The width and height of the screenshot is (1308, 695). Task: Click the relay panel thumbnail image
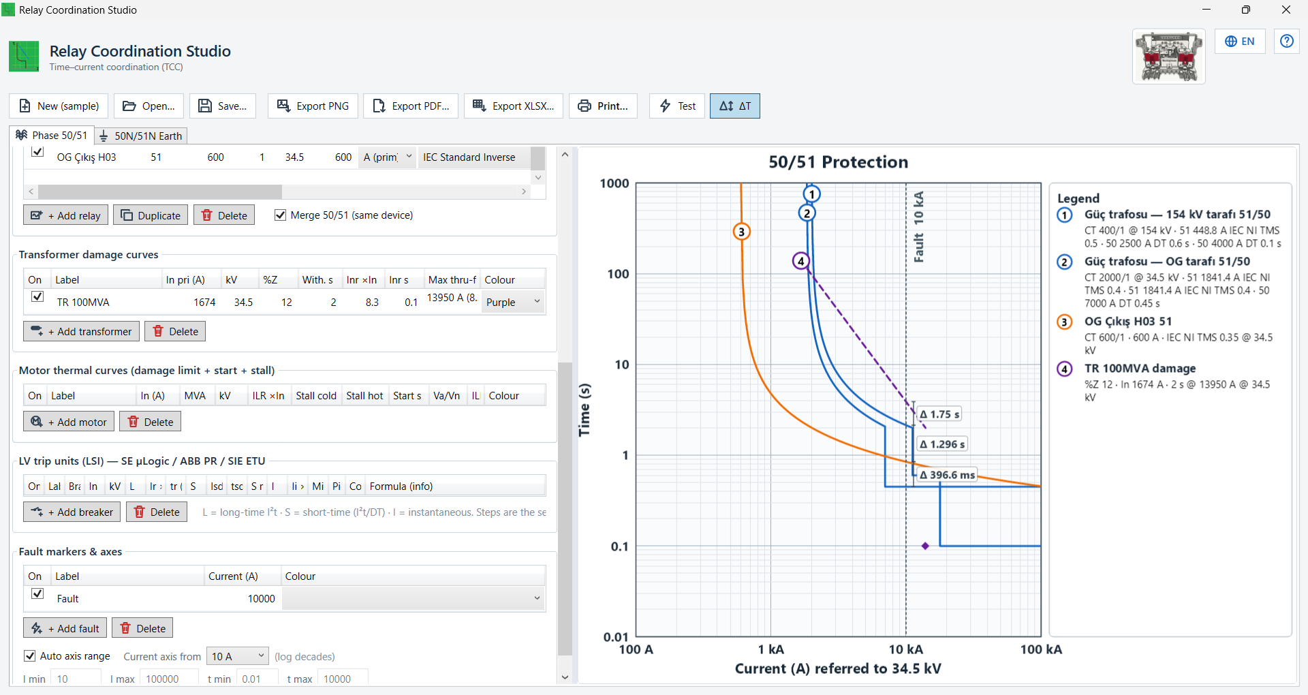pos(1169,57)
